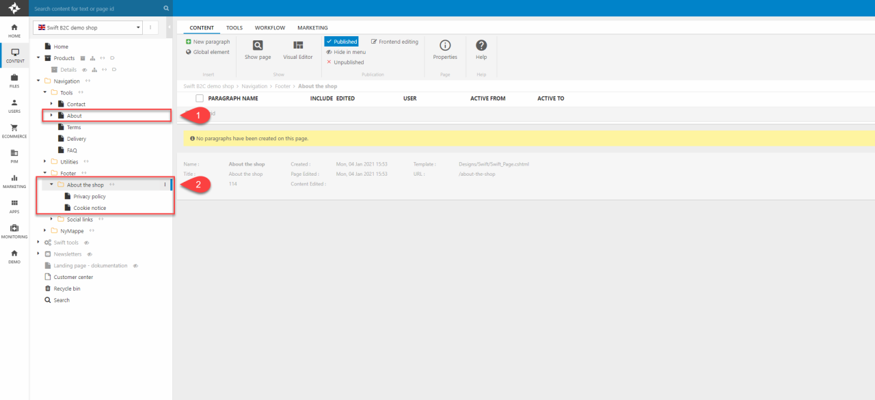Switch to the Tools ribbon tab
The height and width of the screenshot is (400, 875).
tap(234, 28)
